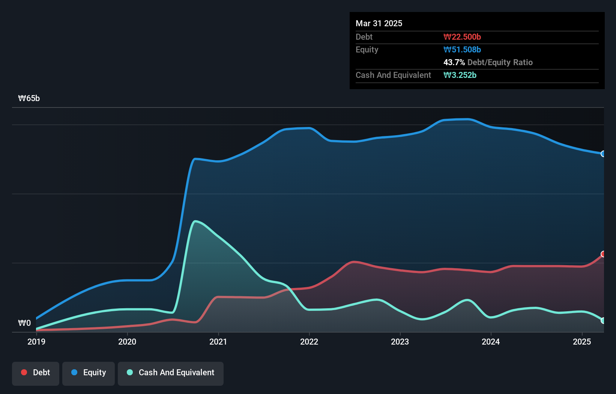Expand the Mar 31 2025 tooltip panel
The width and height of the screenshot is (616, 394).
tap(379, 23)
